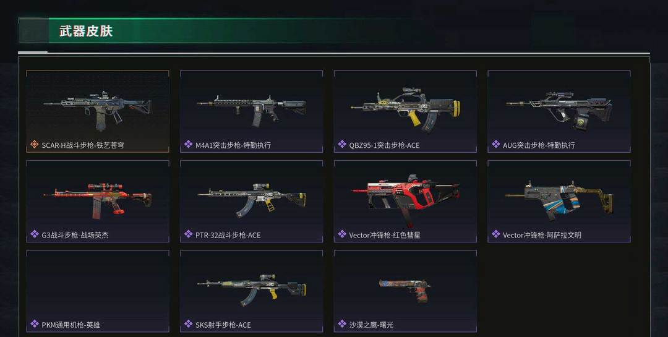Click the 武器皮肤 section header
The height and width of the screenshot is (337, 668).
[x=85, y=31]
